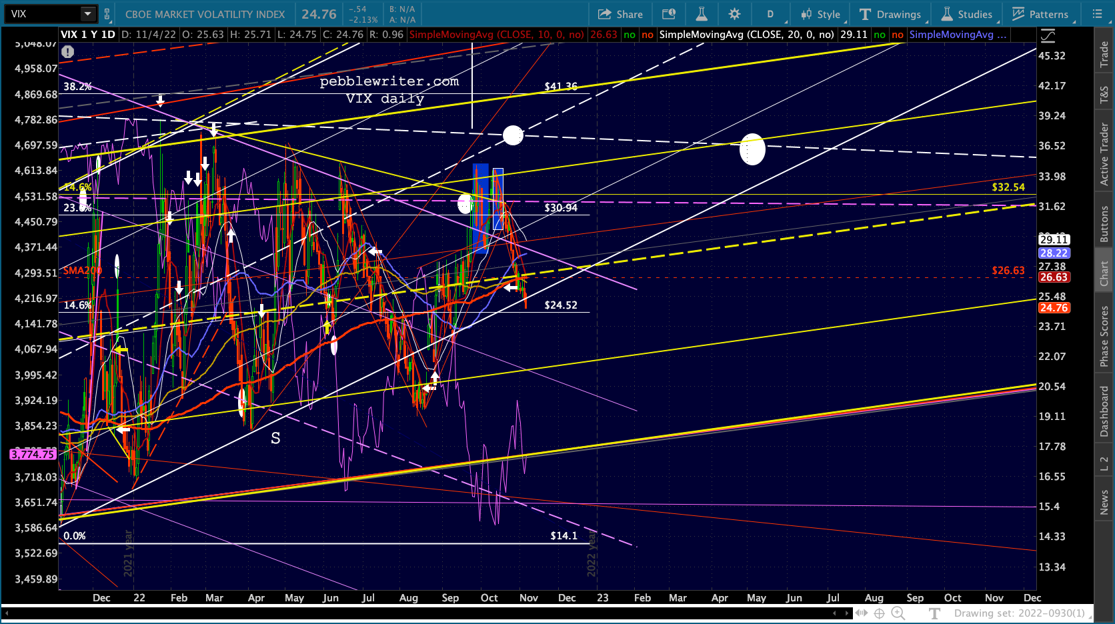Toggle the Active Trader side panel
The height and width of the screenshot is (624, 1115).
1104,154
